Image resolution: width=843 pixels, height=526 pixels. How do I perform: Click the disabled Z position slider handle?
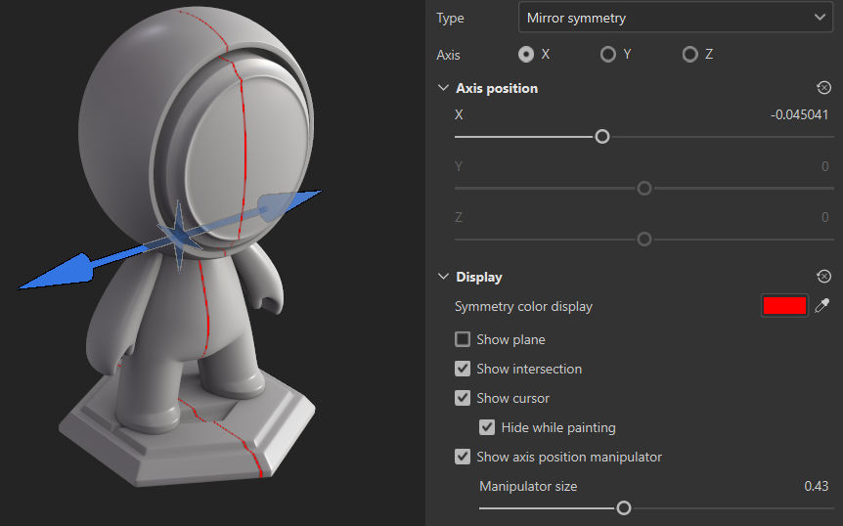(x=644, y=240)
